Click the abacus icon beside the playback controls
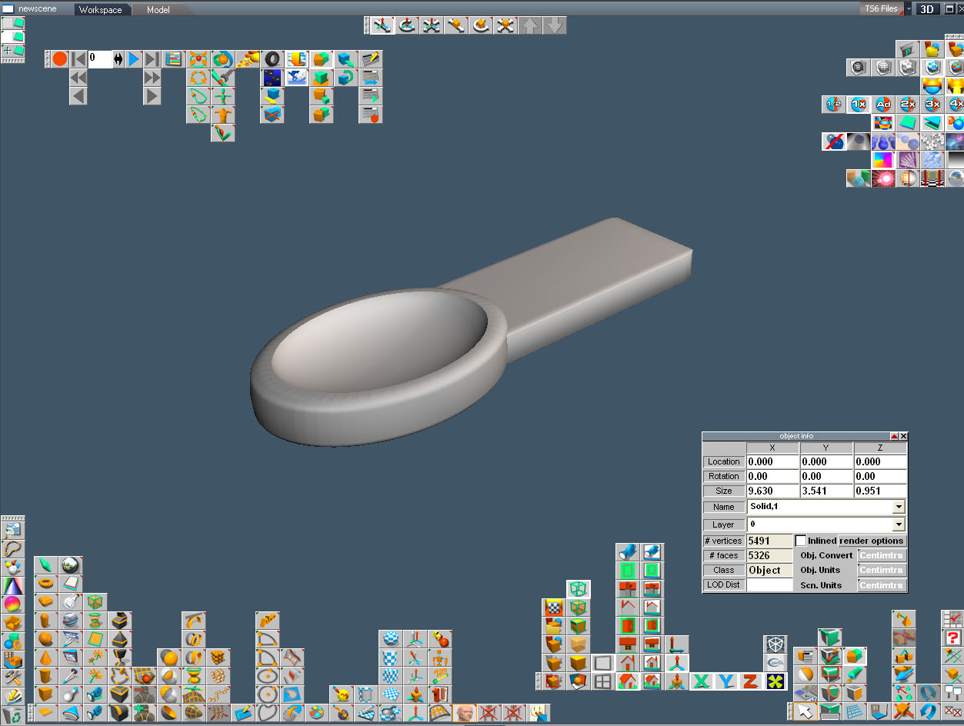 [x=174, y=59]
